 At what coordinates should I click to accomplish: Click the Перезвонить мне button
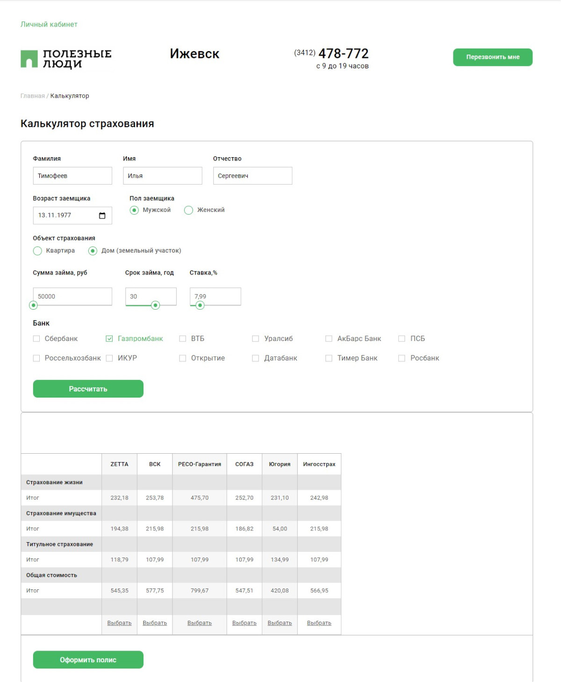coord(493,57)
